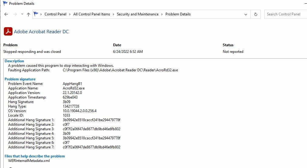Click the Forward navigation arrow
Viewport: 307px width, 168px height.
pos(15,14)
